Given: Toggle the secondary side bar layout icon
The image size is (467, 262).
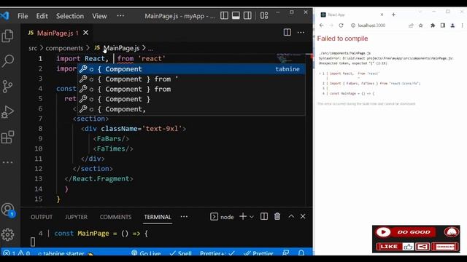Looking at the screenshot, I should tap(247, 15).
